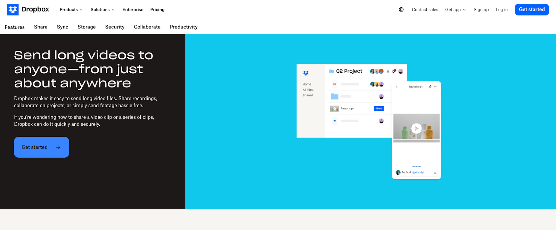Screen dimensions: 556x230
Task: Click the notification bell in the Q2 Project header
Action: 394,71
